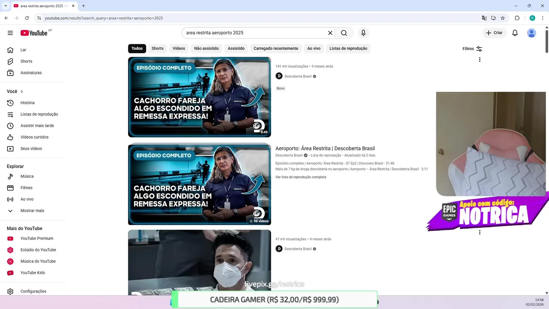Select the Vídeos filter chip
549x309 pixels.
click(179, 48)
